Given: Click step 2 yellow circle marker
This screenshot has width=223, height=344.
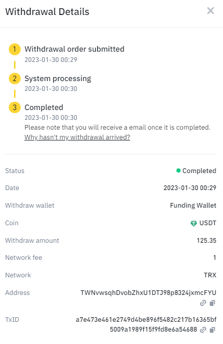Looking at the screenshot, I should point(14,79).
